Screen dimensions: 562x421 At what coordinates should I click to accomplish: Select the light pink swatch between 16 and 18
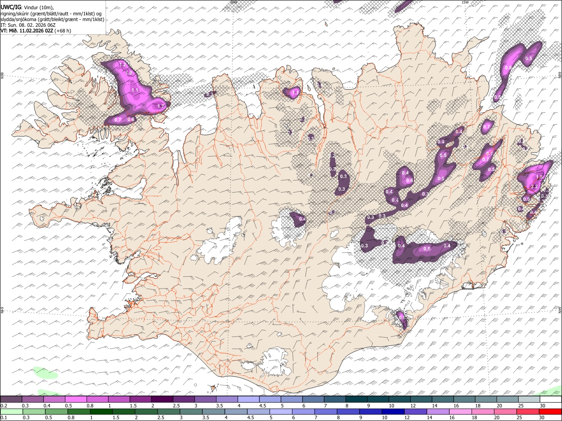pos(460,411)
